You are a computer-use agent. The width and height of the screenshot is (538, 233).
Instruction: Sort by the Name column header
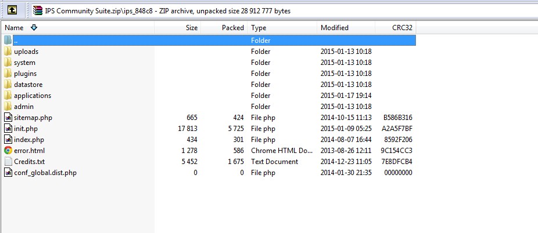14,28
